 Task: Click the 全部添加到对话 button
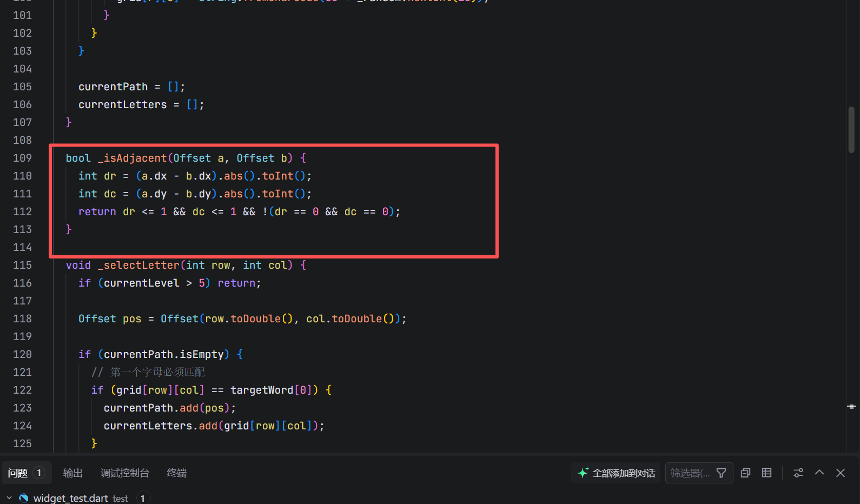pos(616,473)
